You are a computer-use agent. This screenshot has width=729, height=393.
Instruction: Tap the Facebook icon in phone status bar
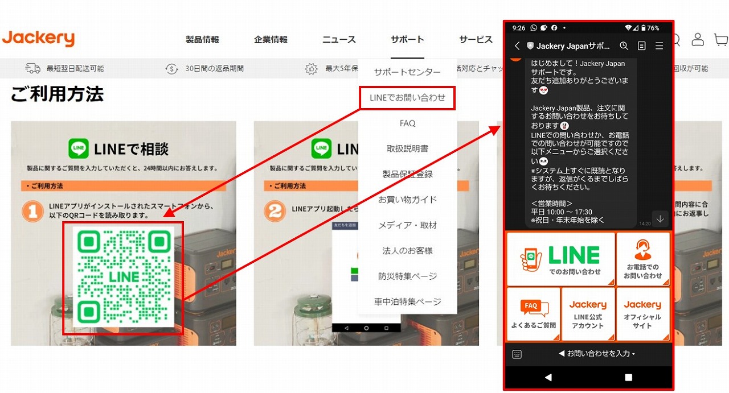[x=554, y=28]
